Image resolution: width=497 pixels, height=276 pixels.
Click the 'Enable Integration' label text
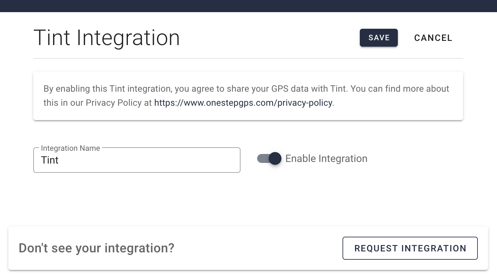(326, 158)
